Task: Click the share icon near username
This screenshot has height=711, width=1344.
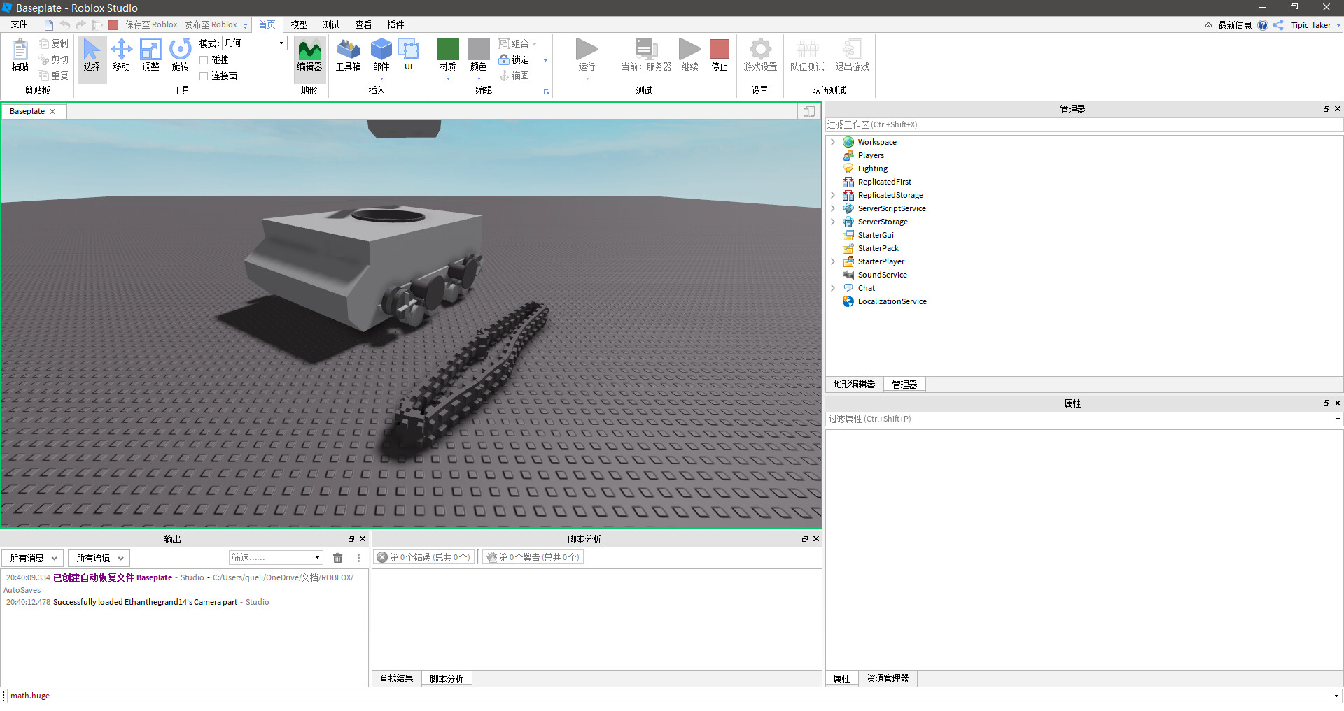Action: point(1278,25)
